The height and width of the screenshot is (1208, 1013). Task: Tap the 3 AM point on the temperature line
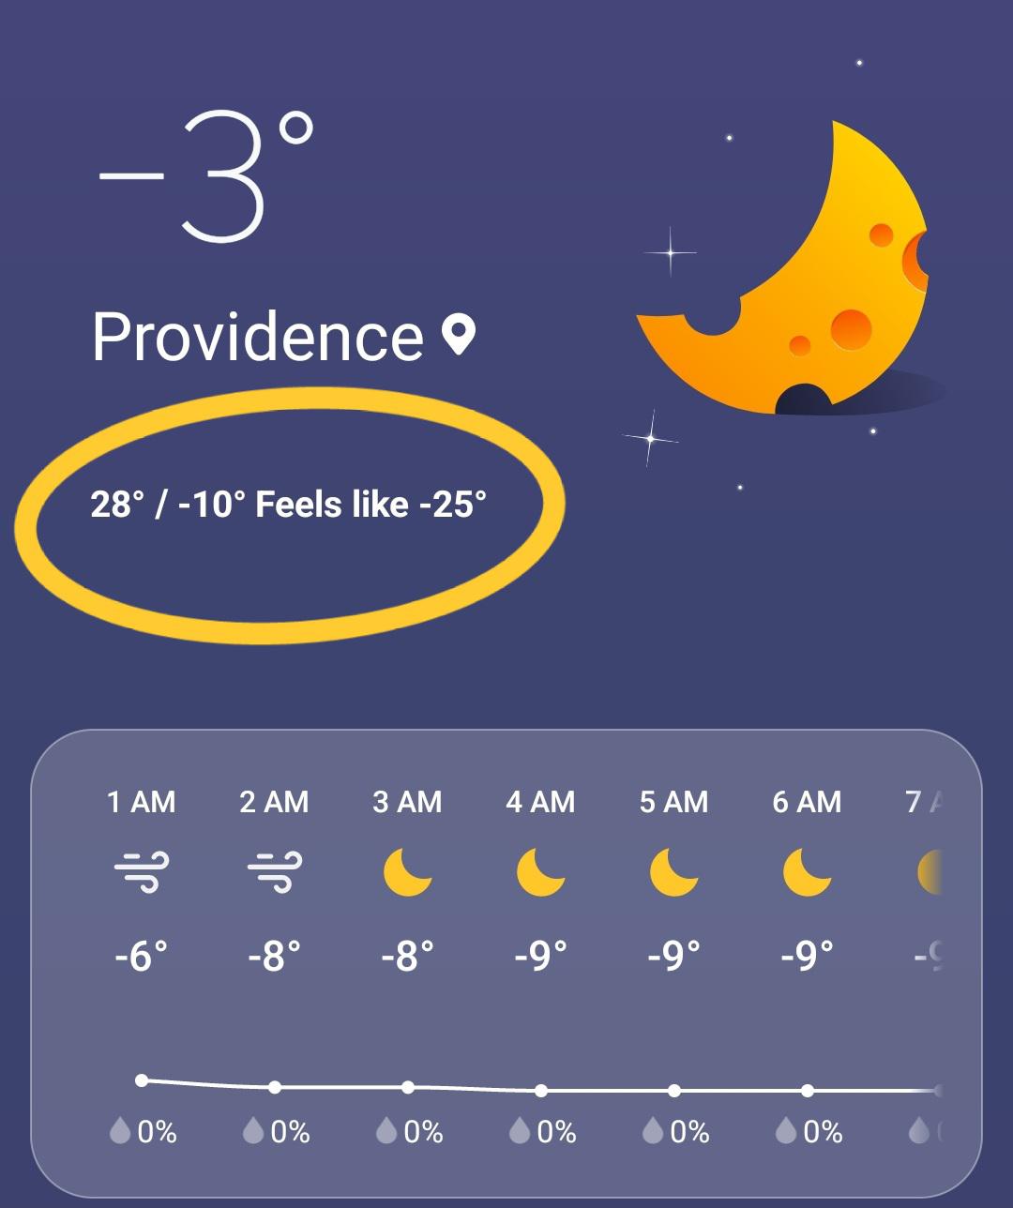tap(408, 1087)
